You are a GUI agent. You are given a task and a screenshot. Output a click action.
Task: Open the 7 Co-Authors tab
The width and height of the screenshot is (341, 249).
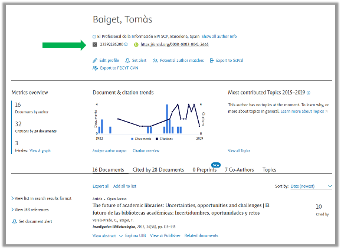pyautogui.click(x=239, y=169)
